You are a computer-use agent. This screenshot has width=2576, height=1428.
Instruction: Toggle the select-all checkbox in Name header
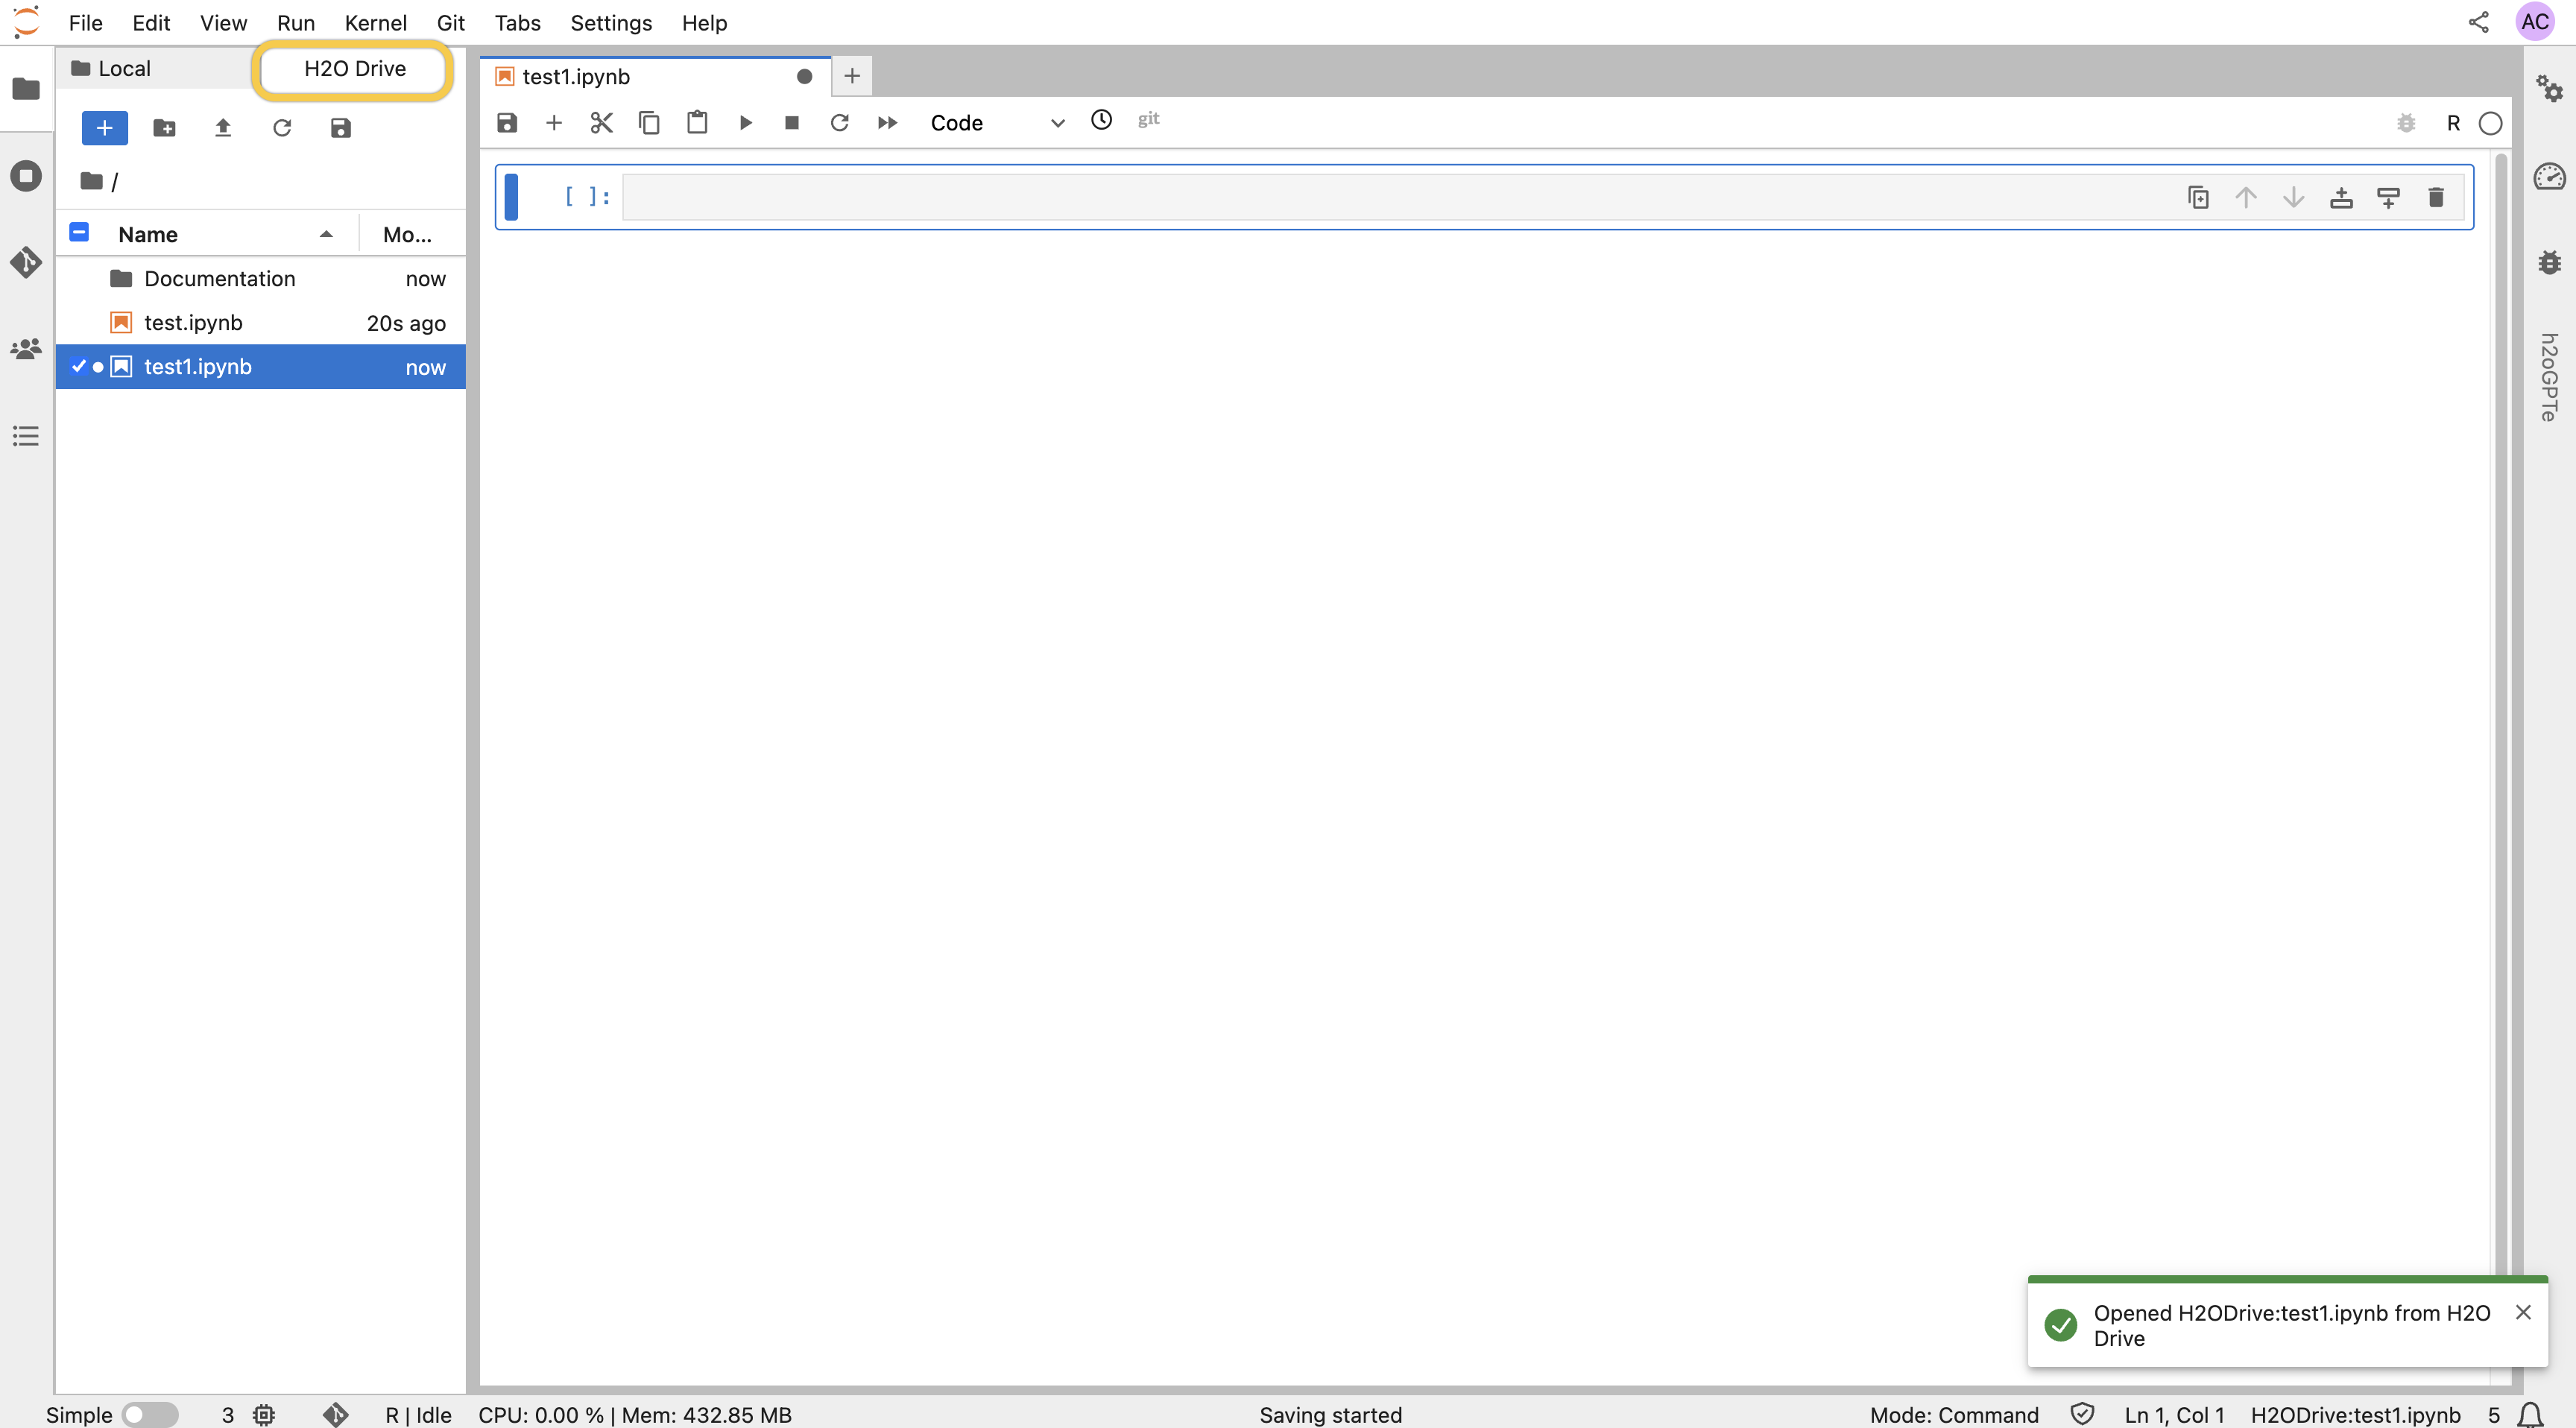[x=79, y=232]
